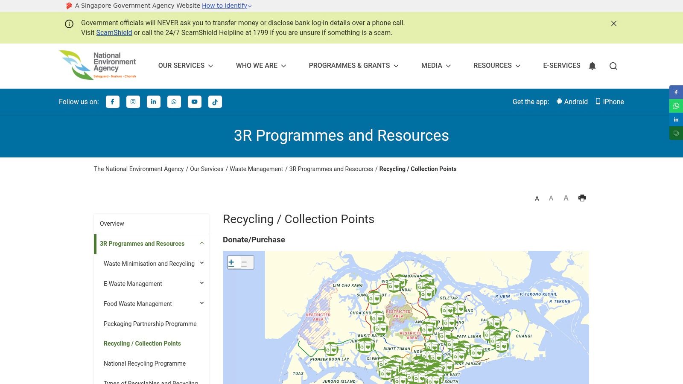
Task: Open Overview in the sidebar
Action: tap(152, 224)
